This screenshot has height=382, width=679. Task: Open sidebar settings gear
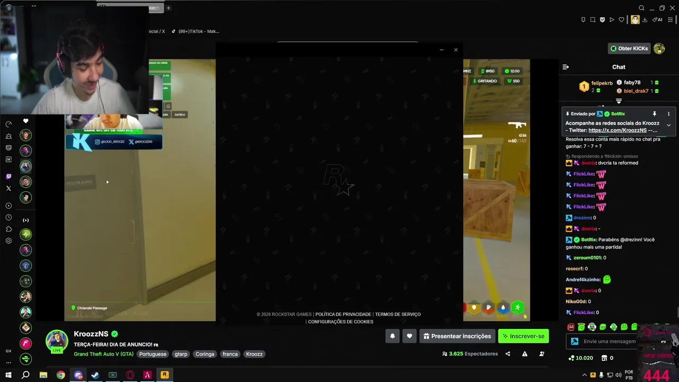tap(8, 241)
